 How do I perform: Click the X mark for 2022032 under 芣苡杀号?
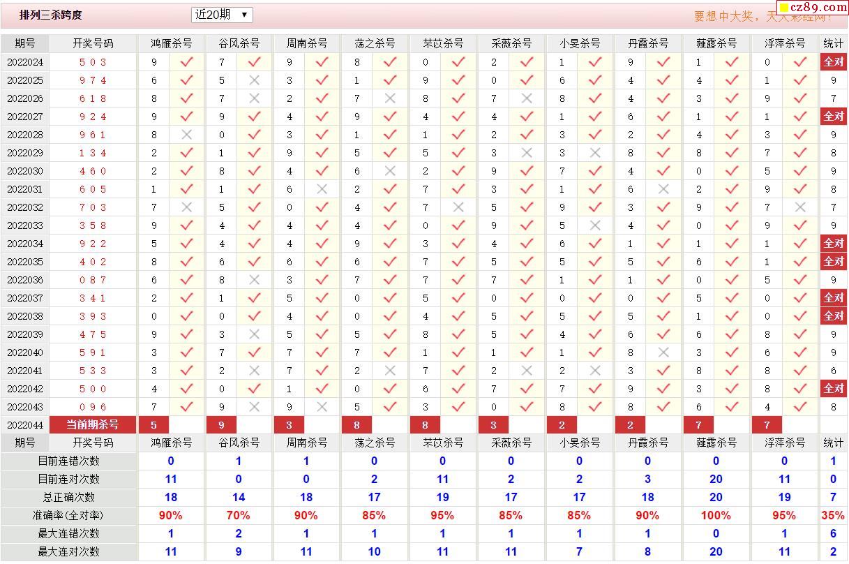458,207
